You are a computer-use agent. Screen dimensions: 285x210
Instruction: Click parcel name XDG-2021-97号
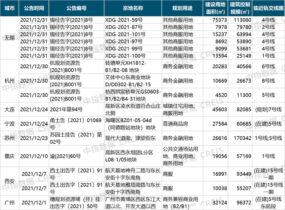pyautogui.click(x=124, y=42)
